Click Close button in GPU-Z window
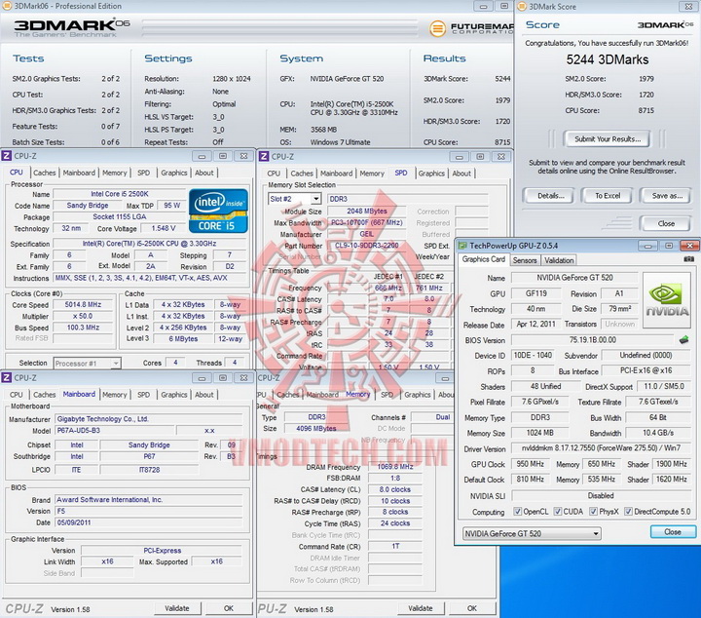 tap(673, 532)
